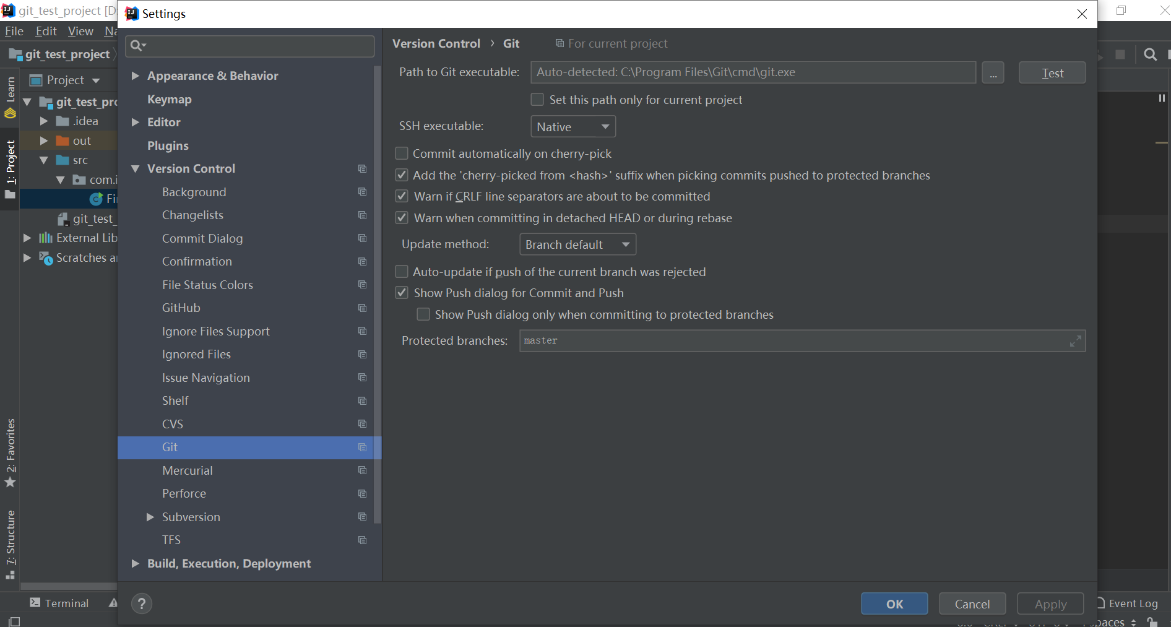
Task: Open Terminal tool window icon
Action: [35, 603]
